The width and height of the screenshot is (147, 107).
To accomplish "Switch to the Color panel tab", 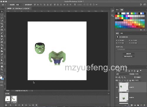I will coord(117,10).
